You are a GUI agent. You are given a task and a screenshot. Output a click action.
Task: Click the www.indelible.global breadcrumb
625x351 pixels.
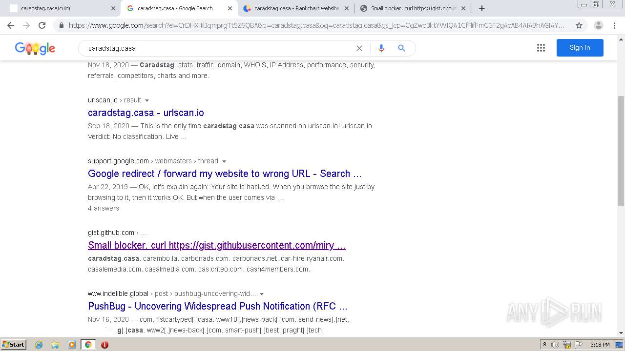tap(118, 293)
